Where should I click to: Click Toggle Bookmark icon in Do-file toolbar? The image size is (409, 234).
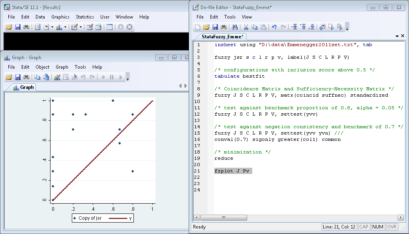294,27
